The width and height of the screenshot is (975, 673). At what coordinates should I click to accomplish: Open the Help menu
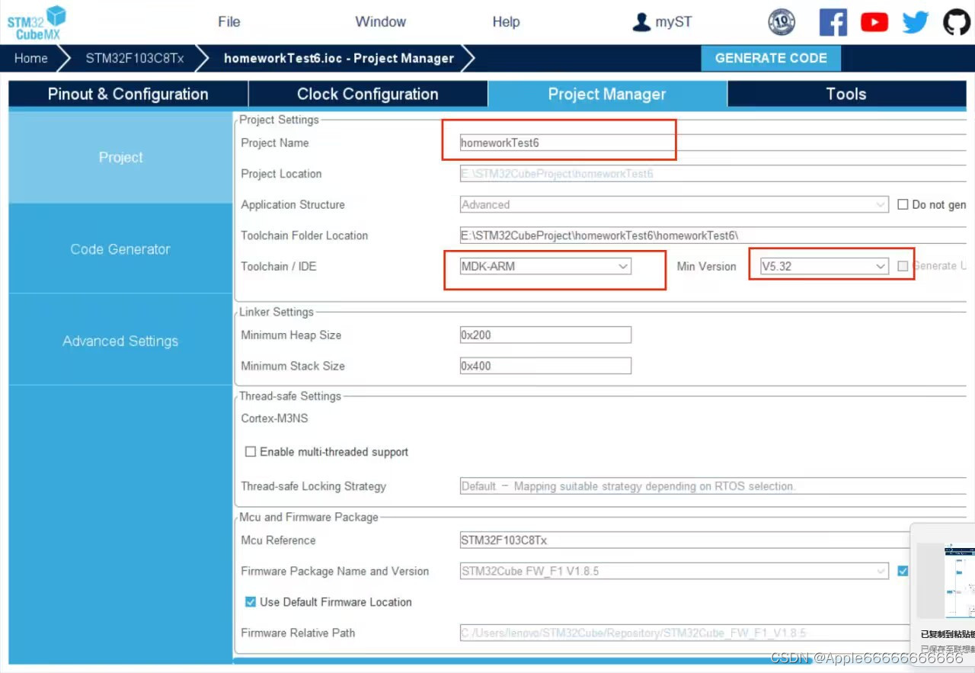pyautogui.click(x=506, y=22)
